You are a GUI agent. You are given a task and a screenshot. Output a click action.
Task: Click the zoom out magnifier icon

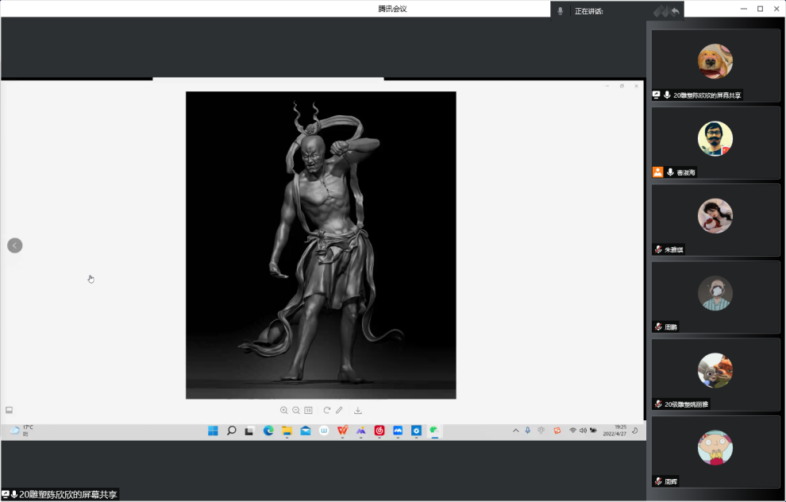pos(296,411)
